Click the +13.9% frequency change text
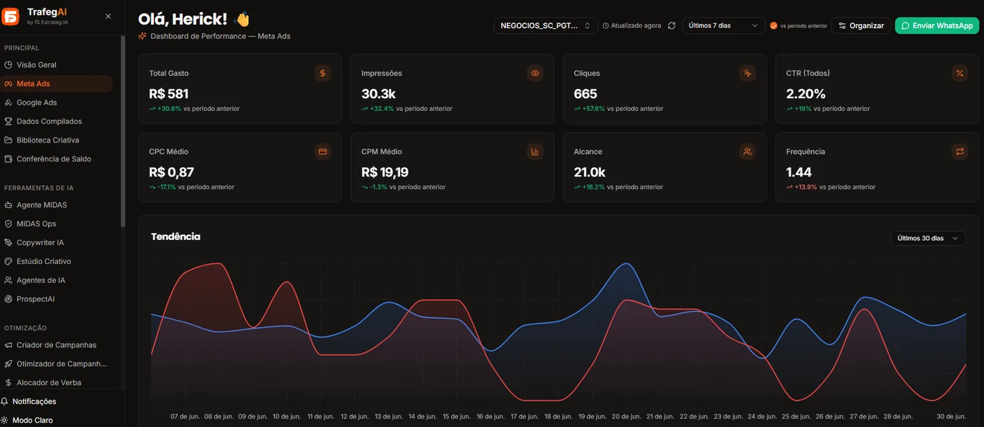The height and width of the screenshot is (427, 984). point(805,188)
